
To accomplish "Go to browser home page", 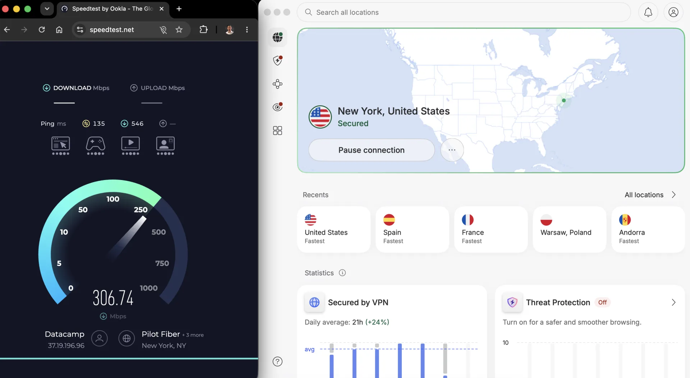I will pyautogui.click(x=59, y=29).
